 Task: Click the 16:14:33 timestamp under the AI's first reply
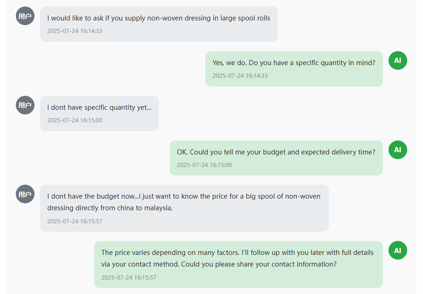coord(240,76)
